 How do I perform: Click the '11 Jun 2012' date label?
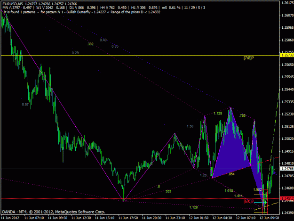pyautogui.click(x=10, y=218)
